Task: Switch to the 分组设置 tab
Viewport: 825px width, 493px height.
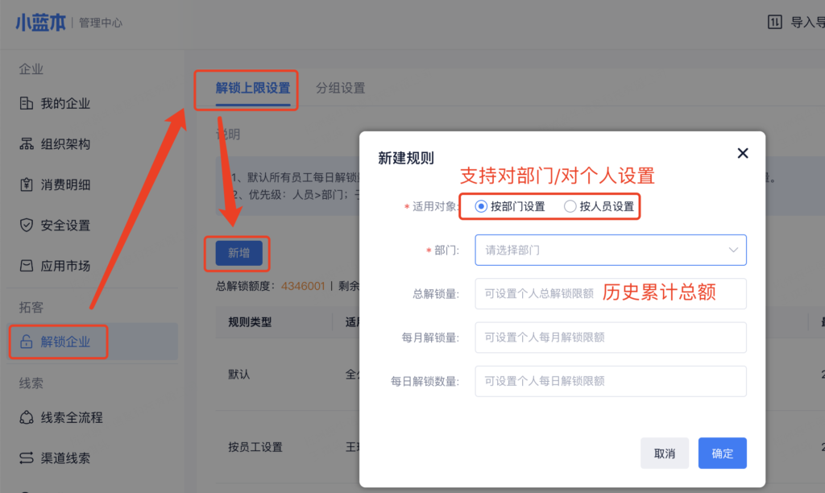Action: (340, 88)
